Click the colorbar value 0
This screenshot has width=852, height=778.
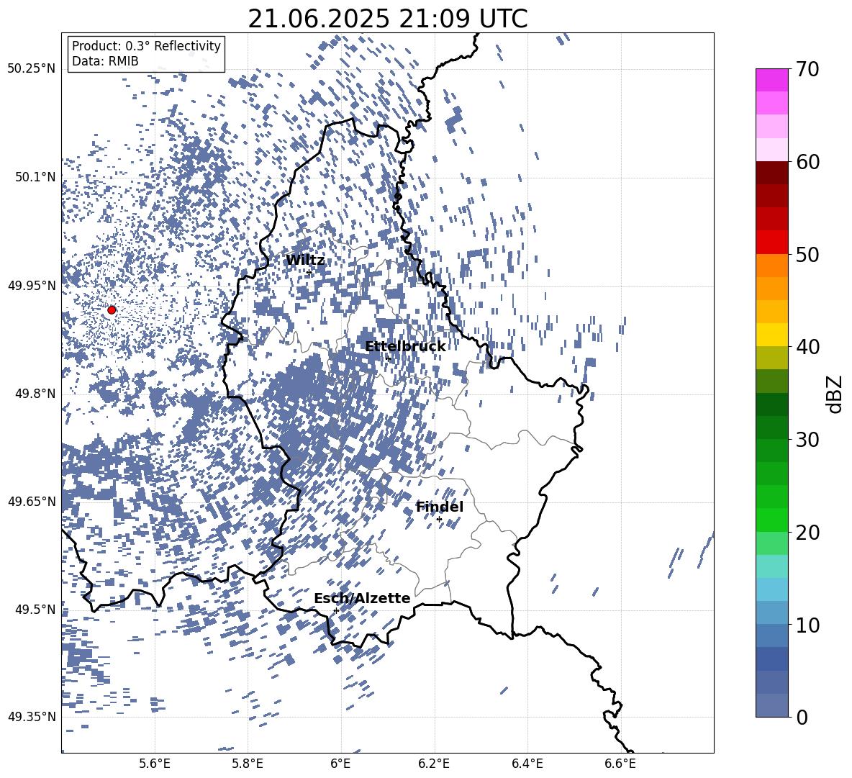pos(802,717)
